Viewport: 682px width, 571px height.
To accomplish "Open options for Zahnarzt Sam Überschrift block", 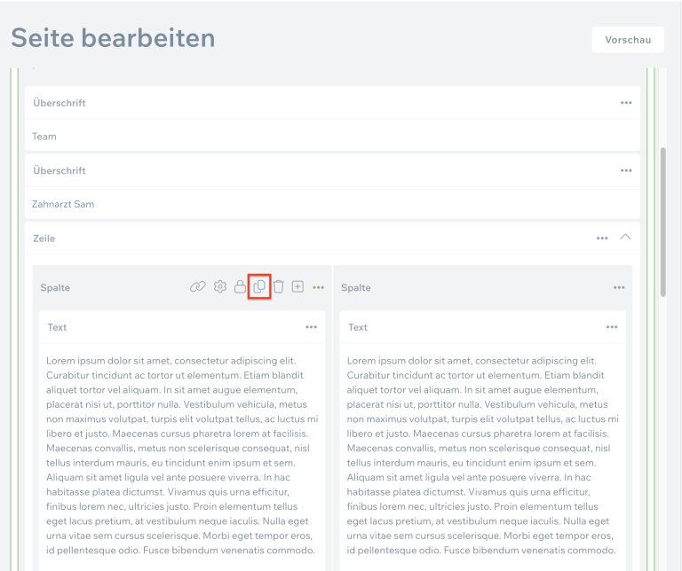I will point(626,170).
